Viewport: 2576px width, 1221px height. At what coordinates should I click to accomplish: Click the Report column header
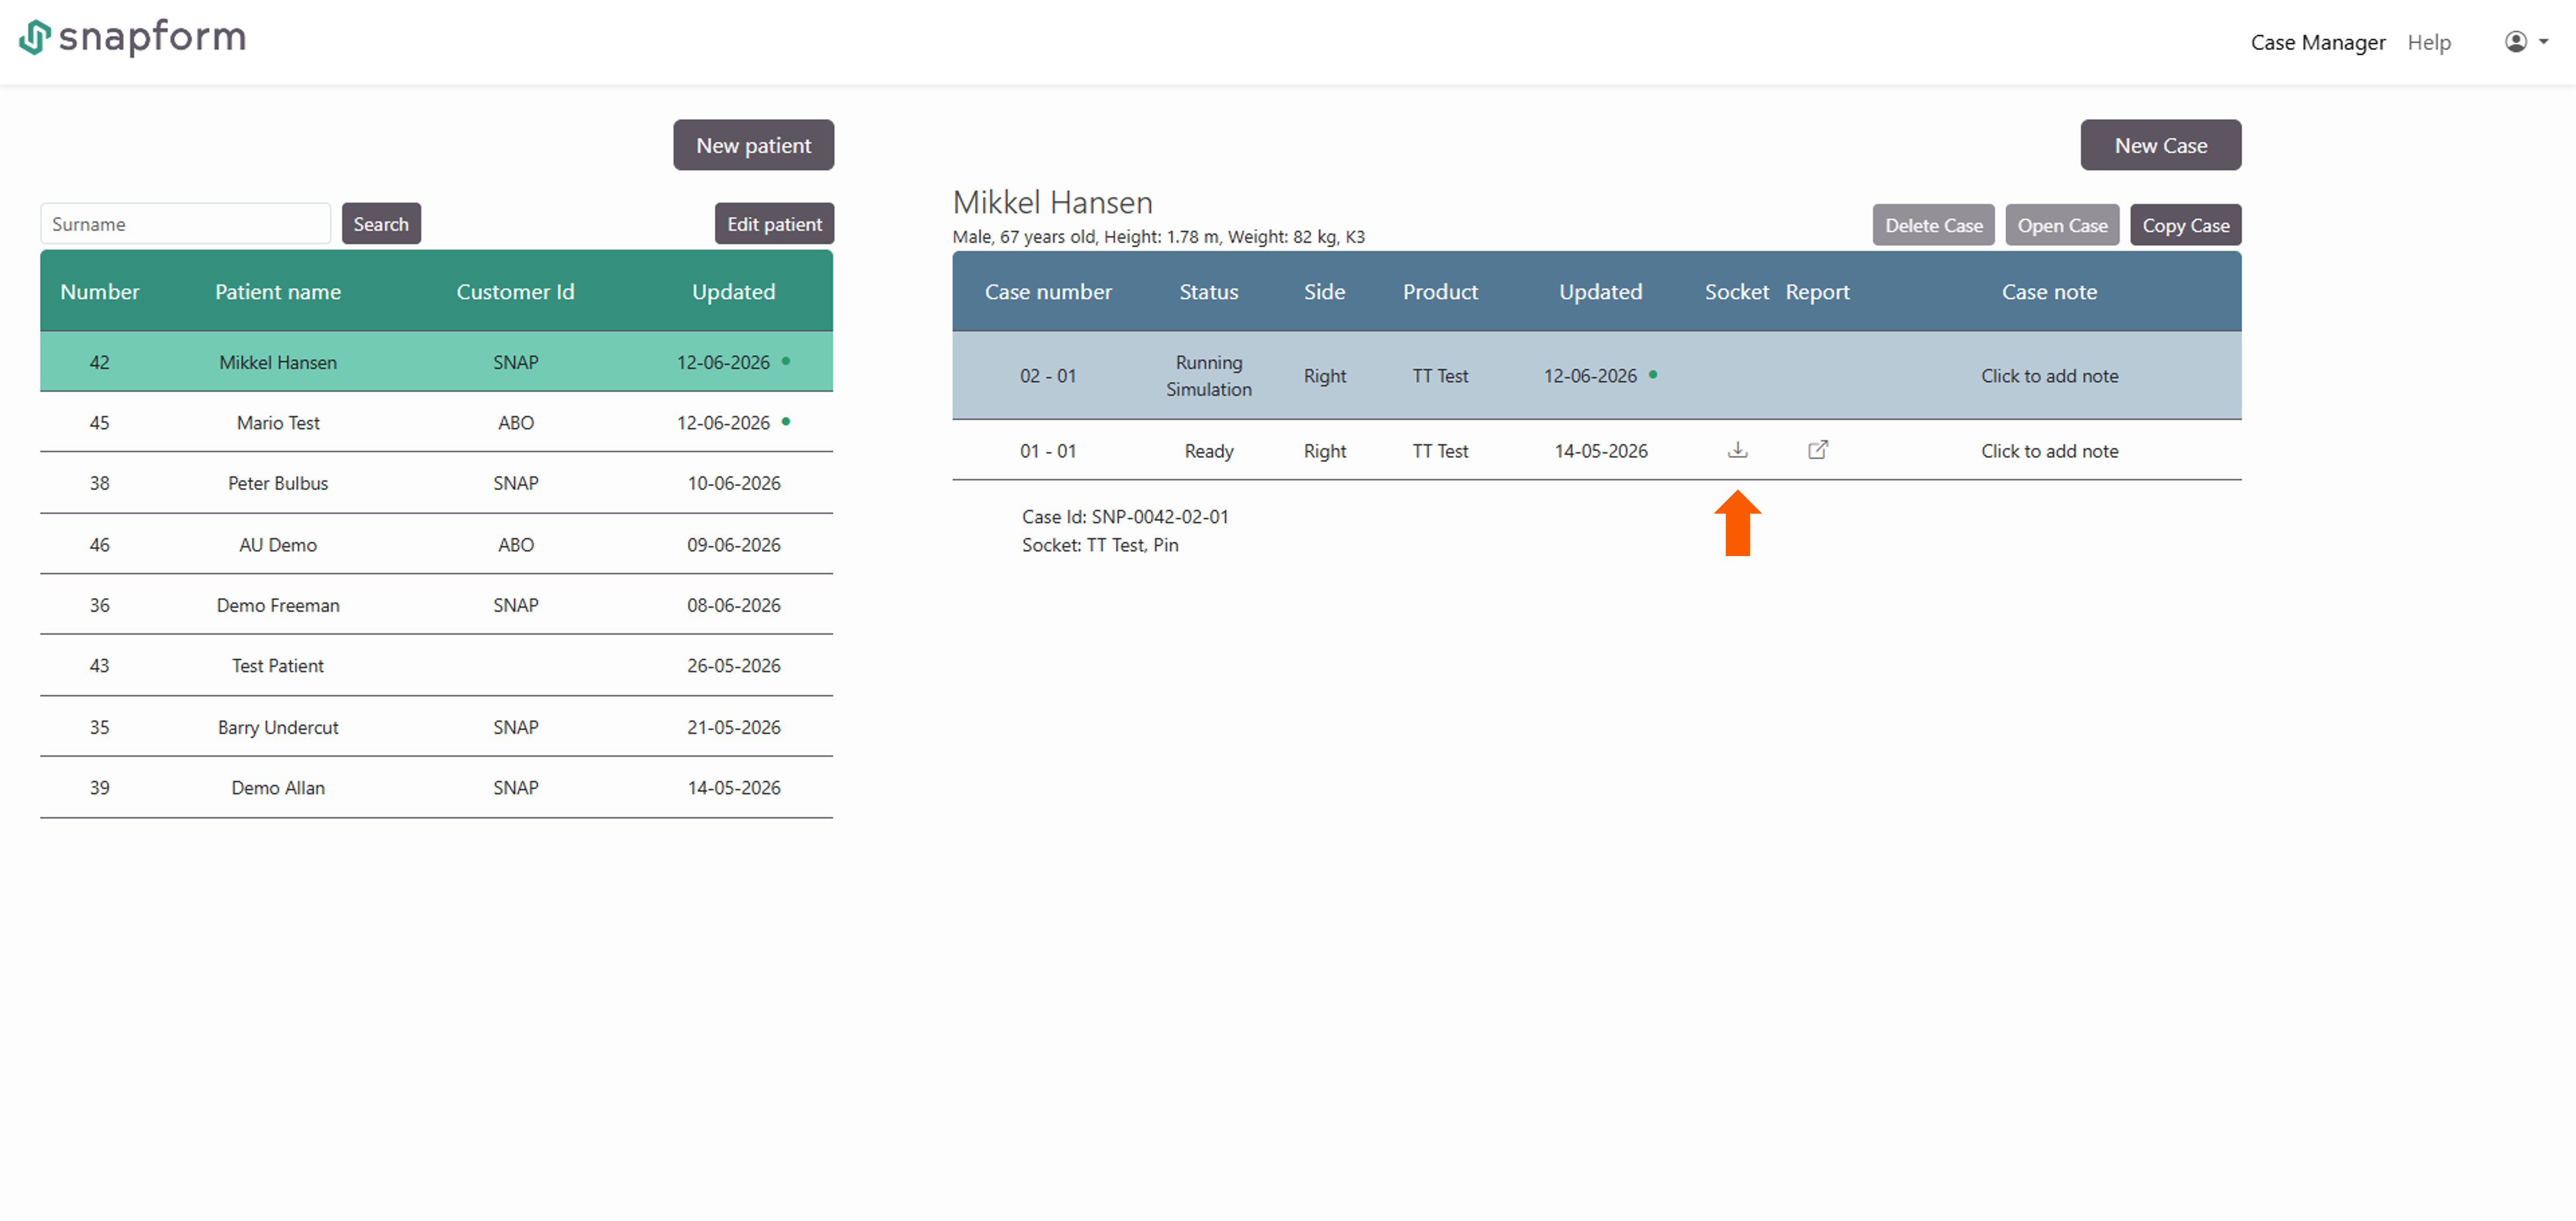1817,291
